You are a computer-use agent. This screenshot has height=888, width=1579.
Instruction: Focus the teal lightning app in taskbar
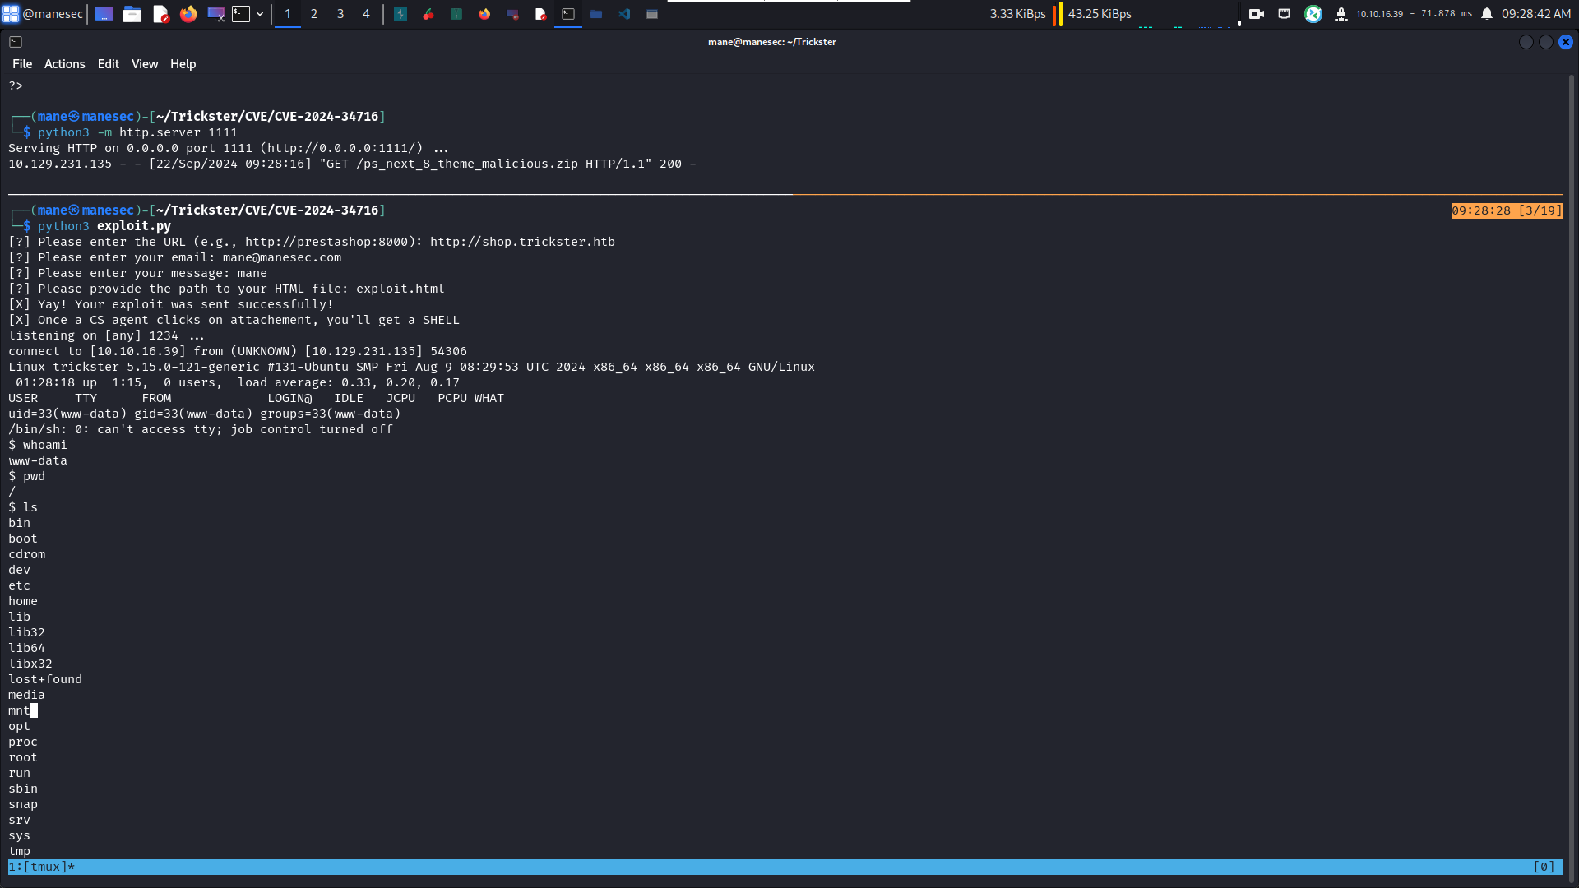(401, 14)
